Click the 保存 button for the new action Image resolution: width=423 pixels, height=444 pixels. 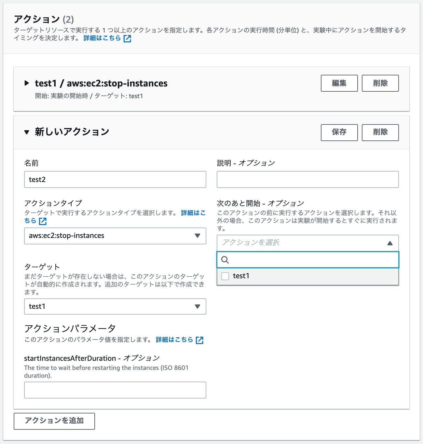point(339,132)
